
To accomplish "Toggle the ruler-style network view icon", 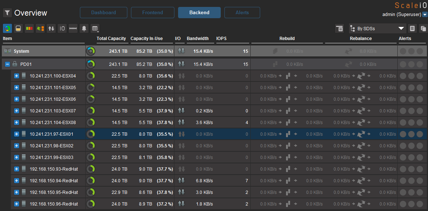I will [x=73, y=28].
